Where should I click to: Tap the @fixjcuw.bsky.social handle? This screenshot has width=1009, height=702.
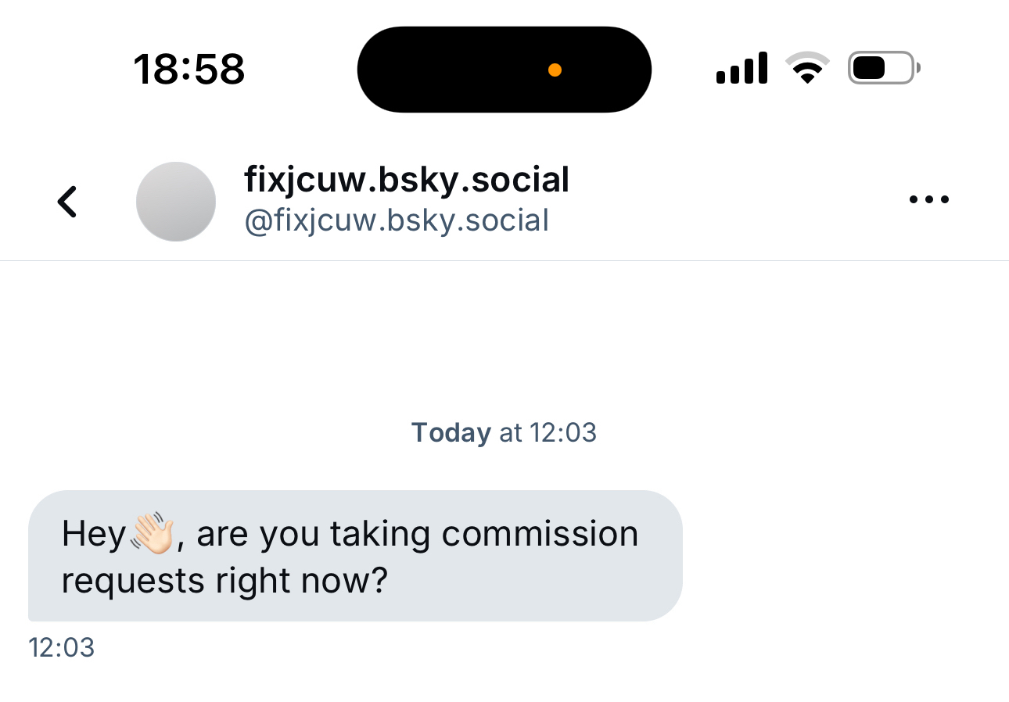click(x=397, y=221)
